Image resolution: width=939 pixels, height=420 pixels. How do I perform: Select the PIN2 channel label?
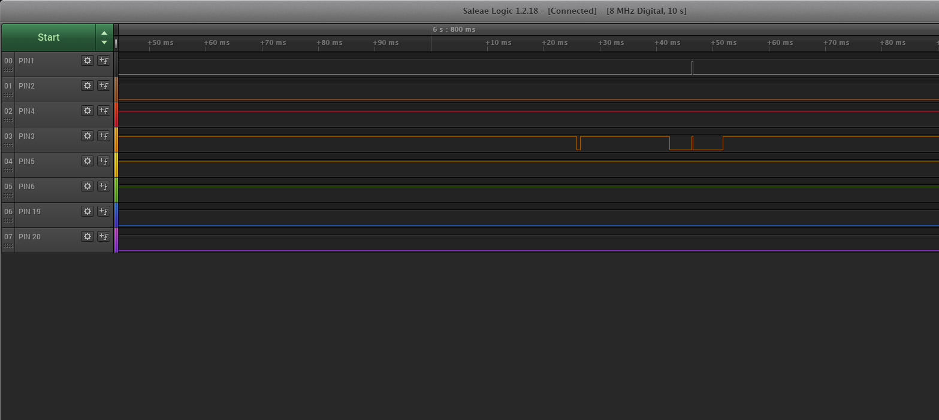pyautogui.click(x=27, y=86)
